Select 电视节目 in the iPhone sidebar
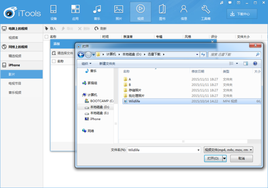Image resolution: width=268 pixels, height=188 pixels. (x=15, y=83)
